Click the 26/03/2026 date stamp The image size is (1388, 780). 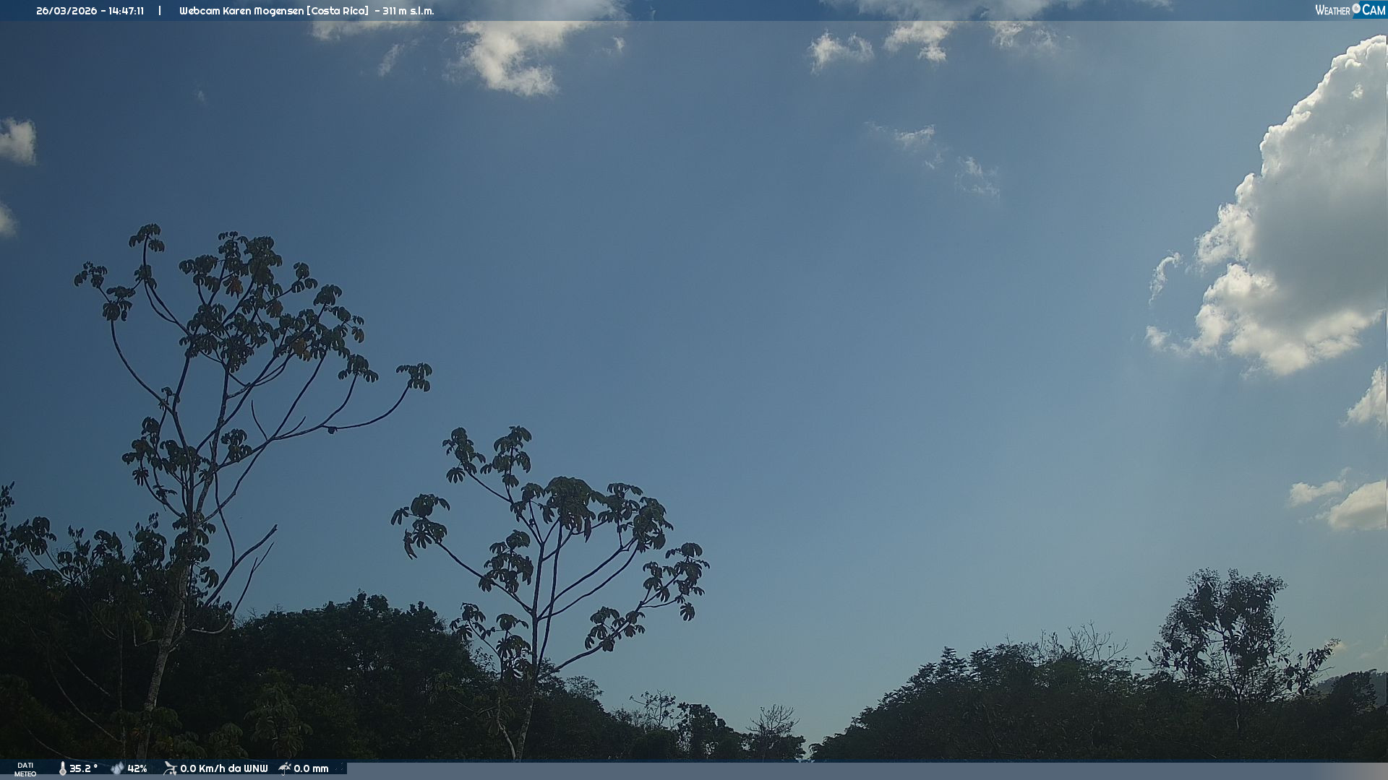click(67, 11)
